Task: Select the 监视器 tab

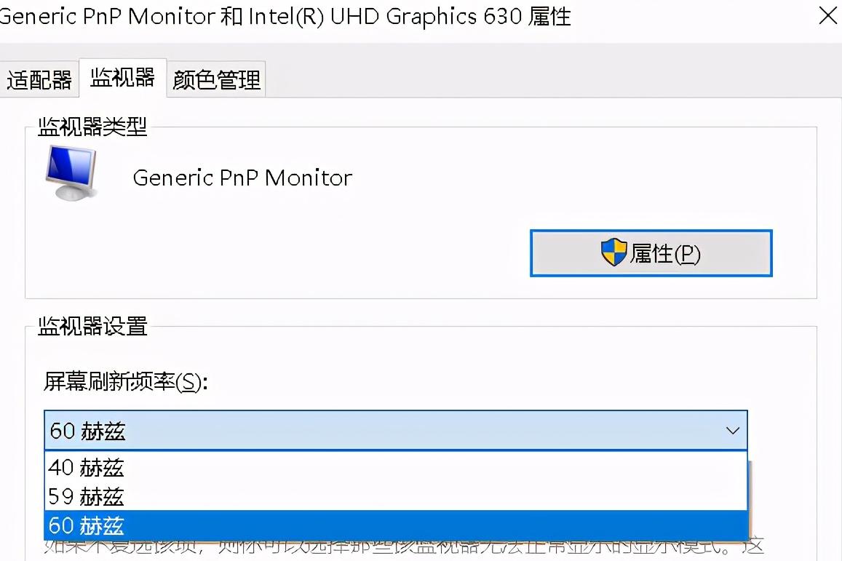Action: pyautogui.click(x=122, y=79)
